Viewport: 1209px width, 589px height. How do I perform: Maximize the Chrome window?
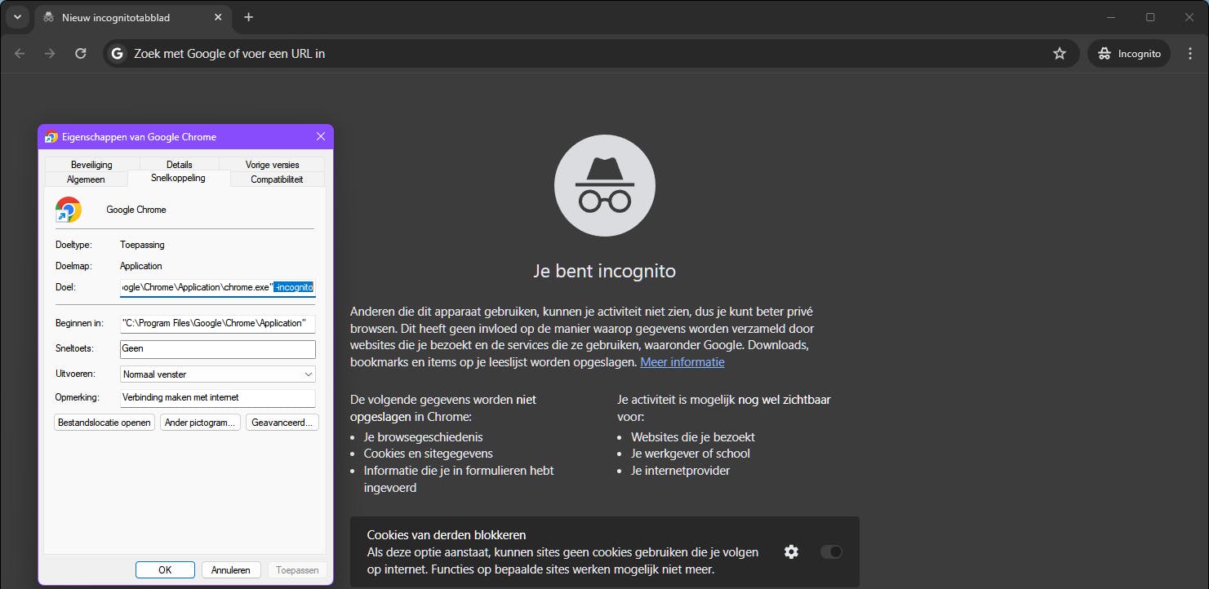tap(1150, 17)
